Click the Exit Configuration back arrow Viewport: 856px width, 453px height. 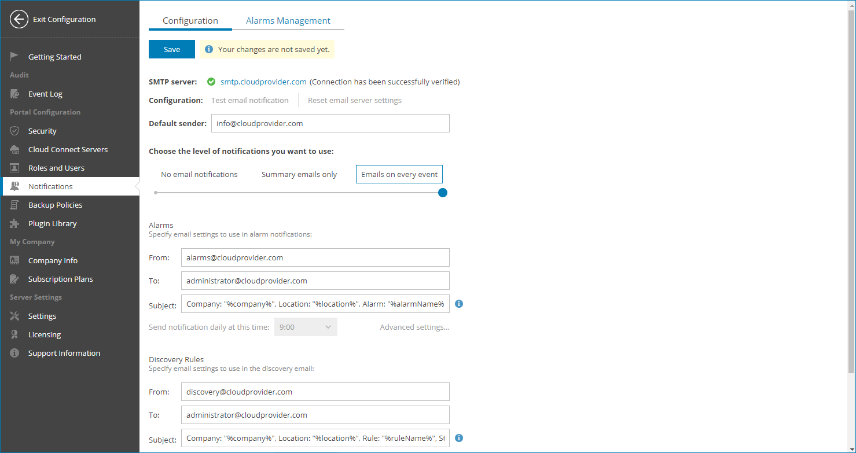[x=19, y=19]
